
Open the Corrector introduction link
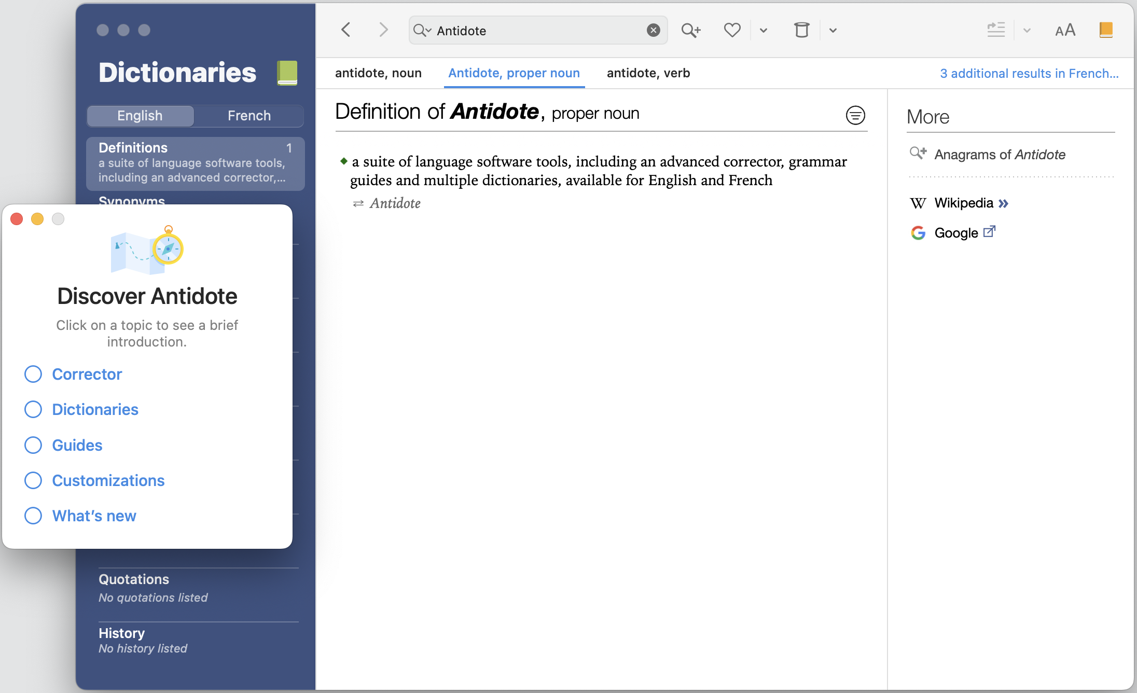[87, 374]
